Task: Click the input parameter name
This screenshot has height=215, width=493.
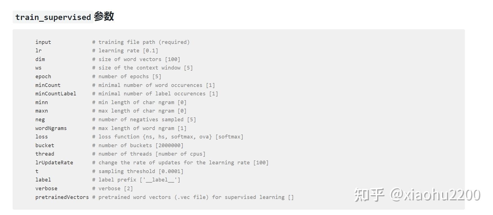Action: tap(43, 42)
